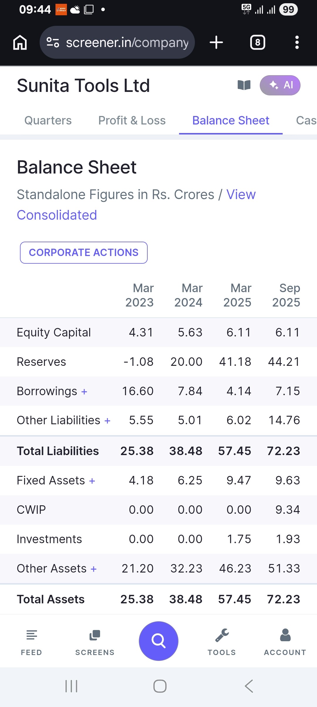Expand Fixed Assets details
The width and height of the screenshot is (317, 707).
point(92,481)
